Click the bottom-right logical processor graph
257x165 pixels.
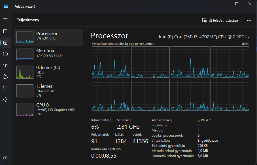(230, 95)
